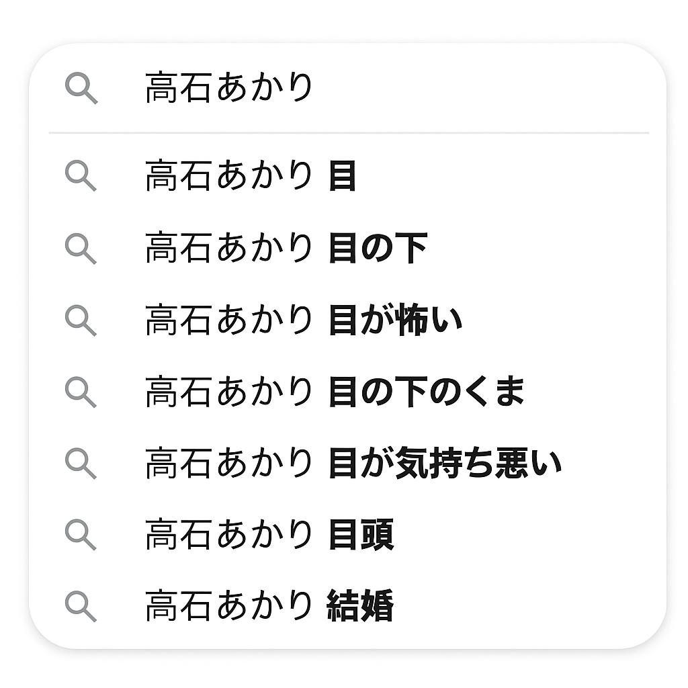Click the bold words '目の下のくま'
This screenshot has width=688, height=688.
tap(426, 392)
